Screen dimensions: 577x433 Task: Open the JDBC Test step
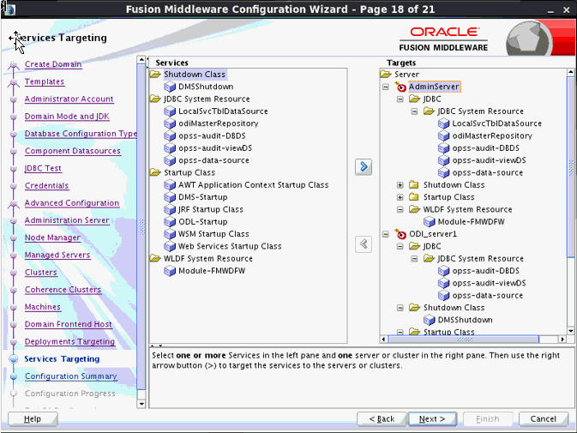[x=43, y=168]
